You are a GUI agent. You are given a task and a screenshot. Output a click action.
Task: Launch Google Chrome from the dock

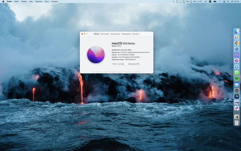(x=236, y=43)
